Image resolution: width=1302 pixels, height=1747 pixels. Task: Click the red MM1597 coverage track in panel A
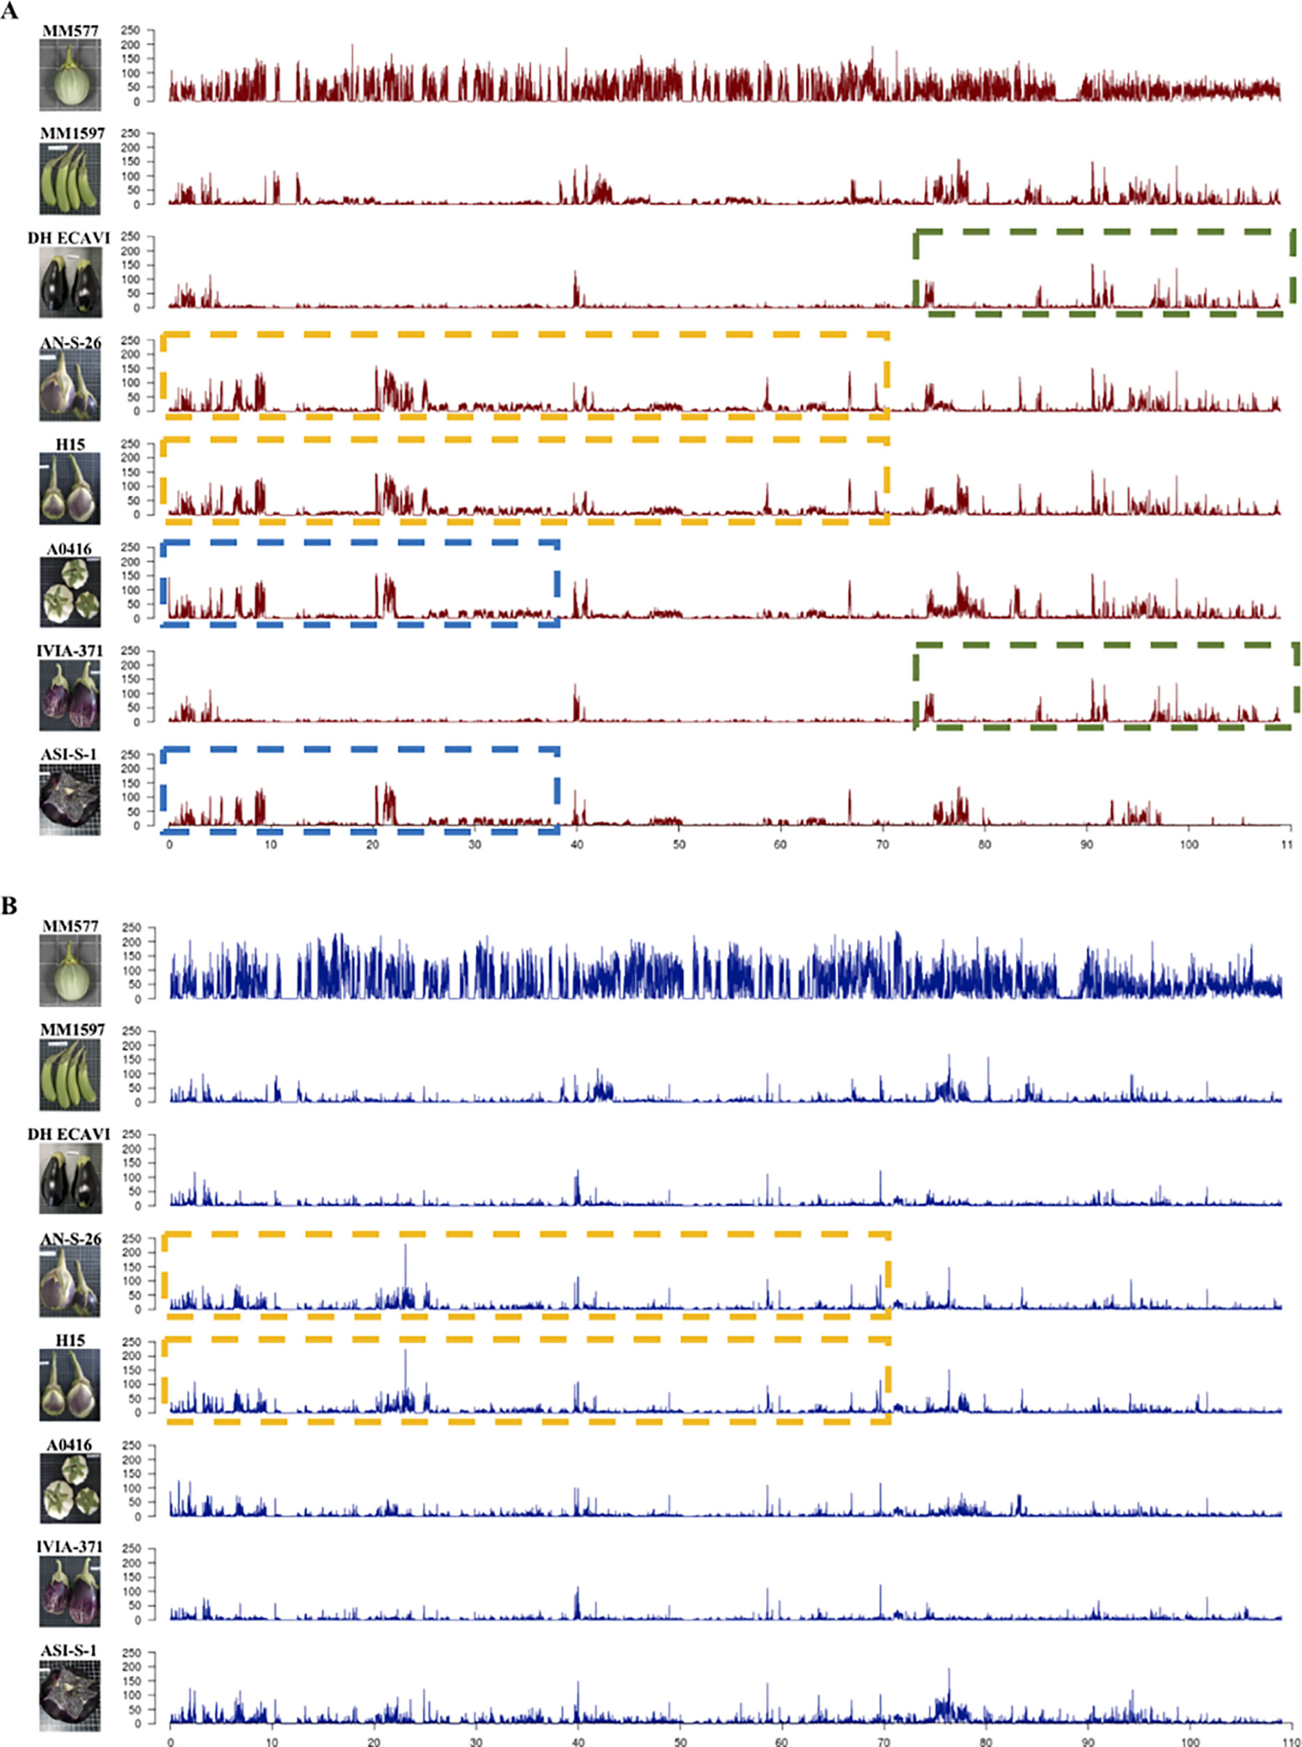pos(725,183)
